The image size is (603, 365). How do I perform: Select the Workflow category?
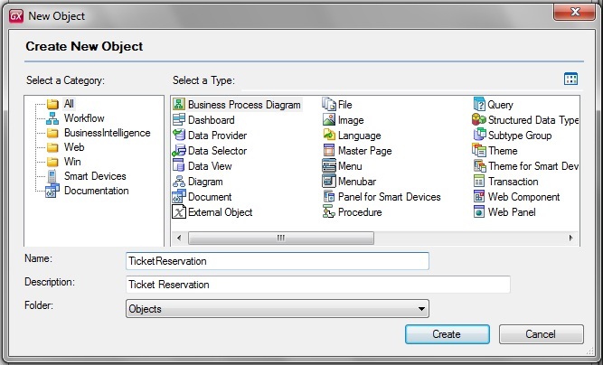(83, 118)
